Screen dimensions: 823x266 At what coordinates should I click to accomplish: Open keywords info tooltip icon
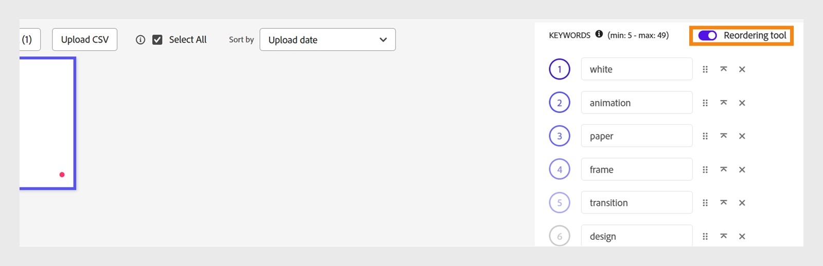pos(599,34)
